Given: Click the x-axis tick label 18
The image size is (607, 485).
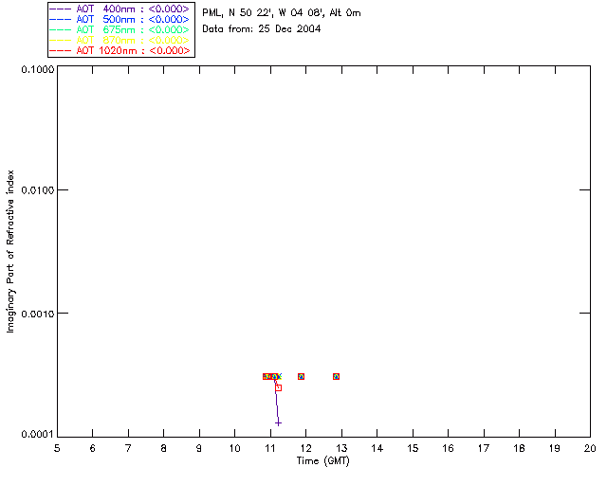Looking at the screenshot, I should coord(519,448).
